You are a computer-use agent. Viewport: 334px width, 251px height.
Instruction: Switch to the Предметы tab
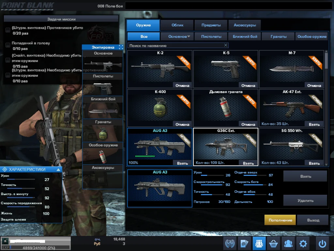[x=211, y=25]
